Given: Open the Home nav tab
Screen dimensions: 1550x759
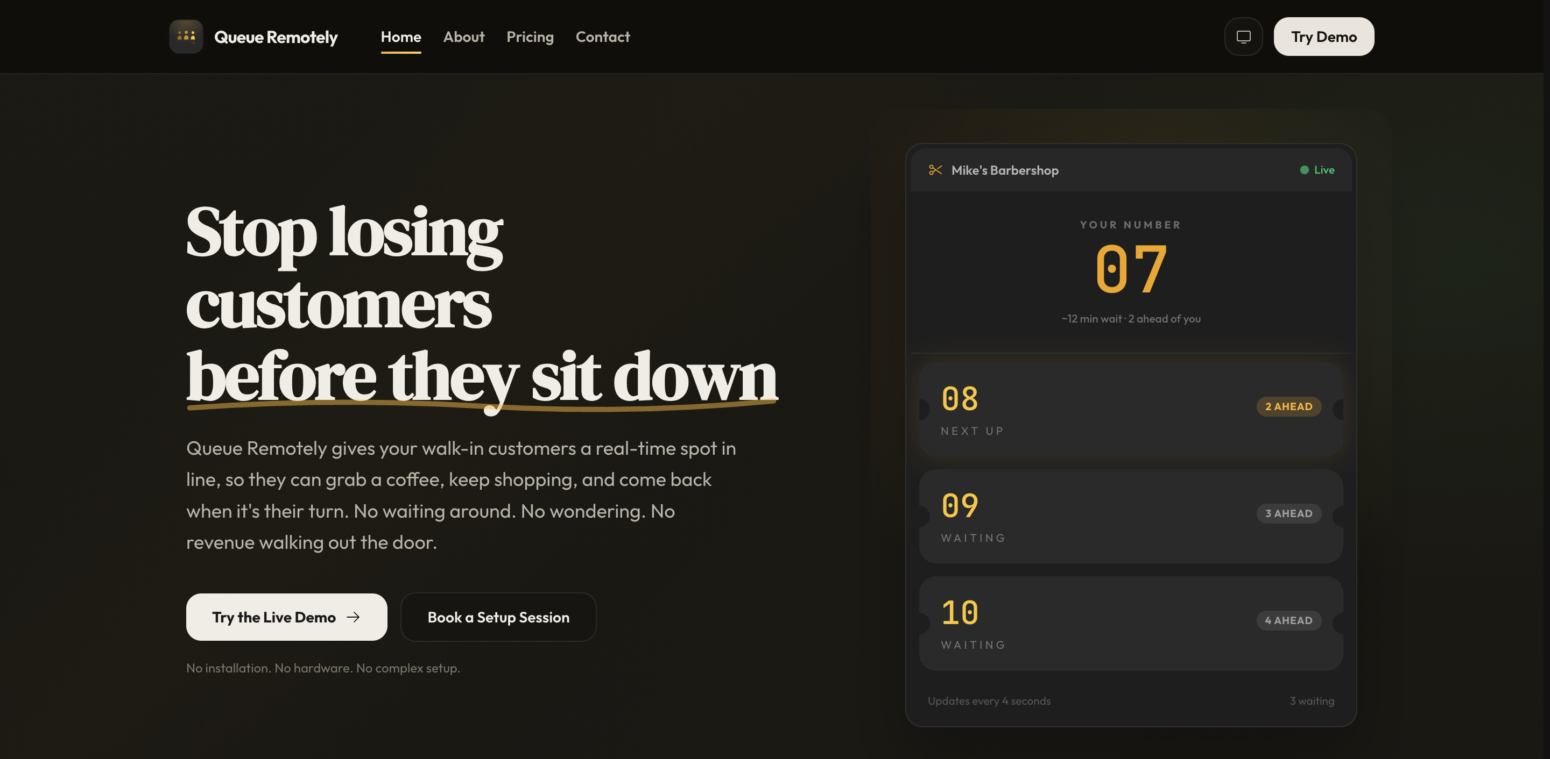Looking at the screenshot, I should pos(401,37).
